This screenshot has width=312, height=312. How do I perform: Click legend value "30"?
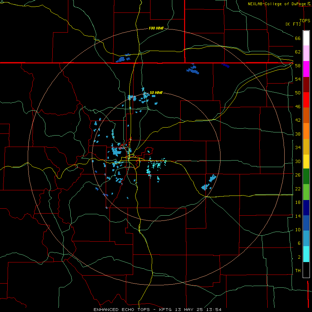[x=298, y=161]
